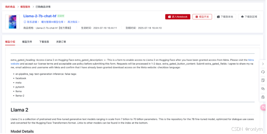This screenshot has width=267, height=134.
Task: Click the mail inbox icon in sidebar
Action: 263,97
